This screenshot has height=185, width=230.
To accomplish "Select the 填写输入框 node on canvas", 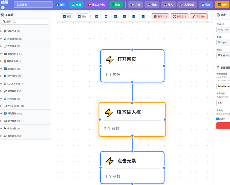I will (x=132, y=119).
